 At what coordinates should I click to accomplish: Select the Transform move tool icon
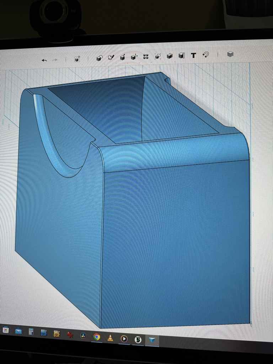click(x=77, y=59)
